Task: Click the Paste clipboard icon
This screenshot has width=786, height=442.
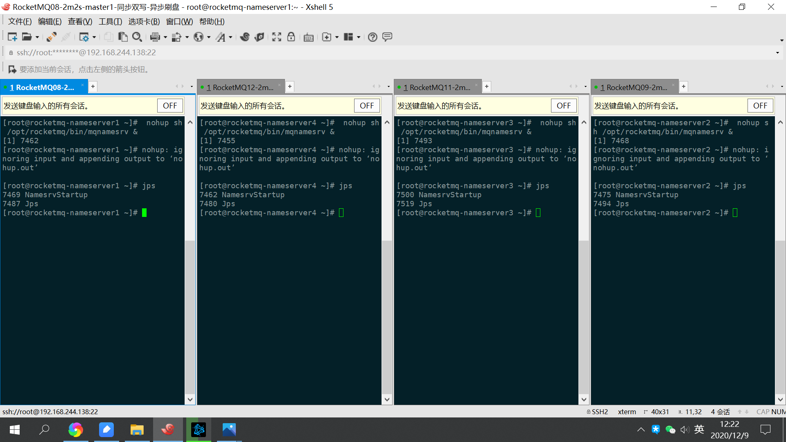Action: point(122,37)
